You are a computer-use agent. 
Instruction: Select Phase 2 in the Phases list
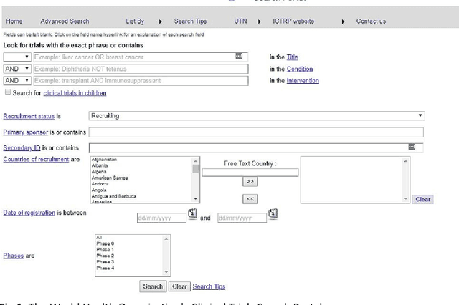tap(105, 256)
